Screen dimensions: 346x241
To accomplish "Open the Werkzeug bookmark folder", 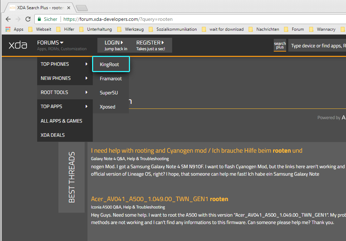I will tap(131, 29).
